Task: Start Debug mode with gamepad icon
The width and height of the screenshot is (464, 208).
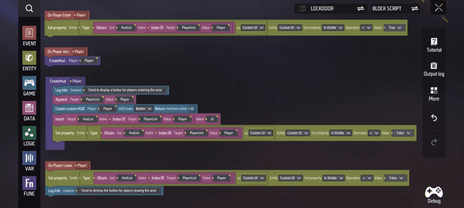Action: (x=434, y=195)
